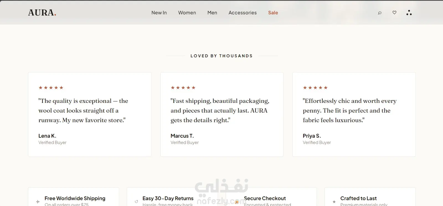The image size is (443, 206).
Task: Select Marcus T. testimonial card
Action: tap(222, 114)
